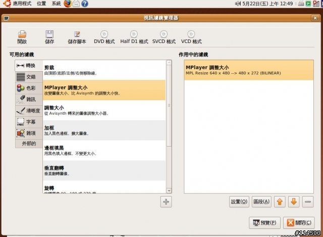Click the 開啟 (Open) folder icon
Viewport: 323px width, 237px height.
point(22,34)
